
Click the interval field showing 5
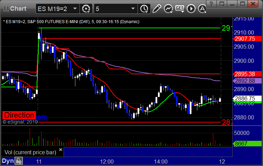[116, 9]
